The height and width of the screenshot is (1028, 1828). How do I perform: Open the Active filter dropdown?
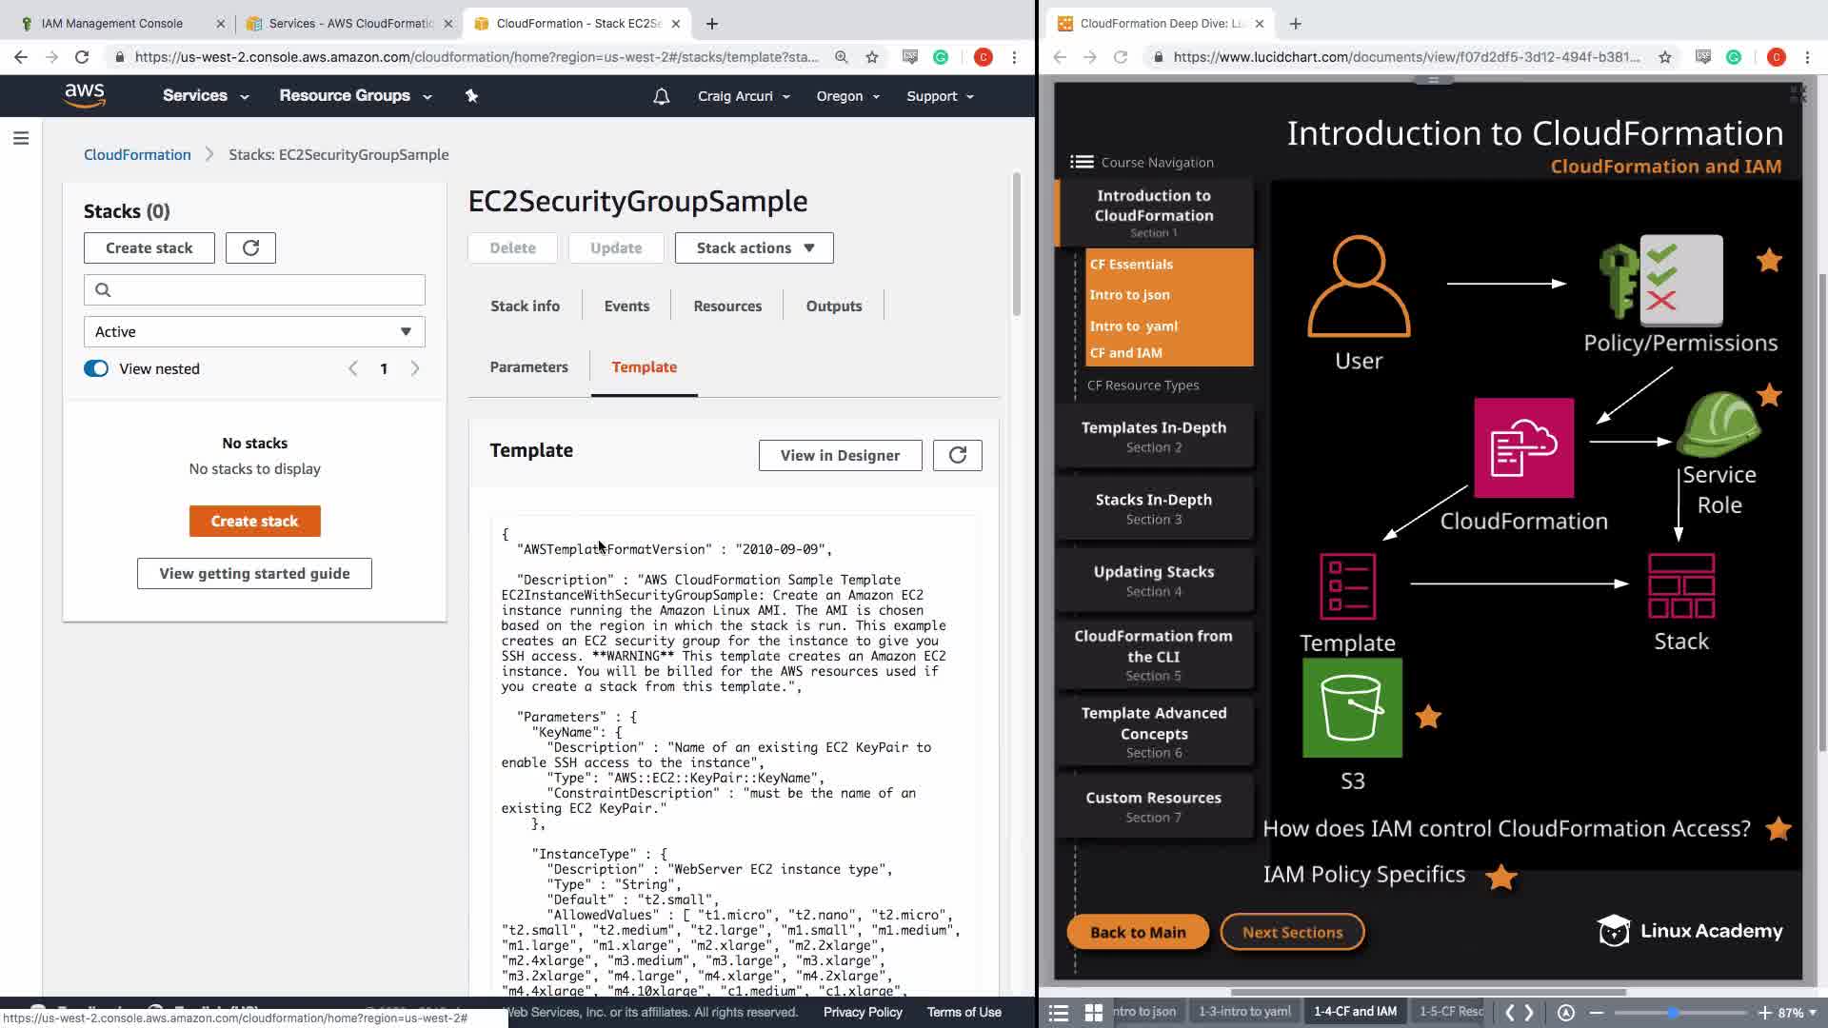coord(254,331)
